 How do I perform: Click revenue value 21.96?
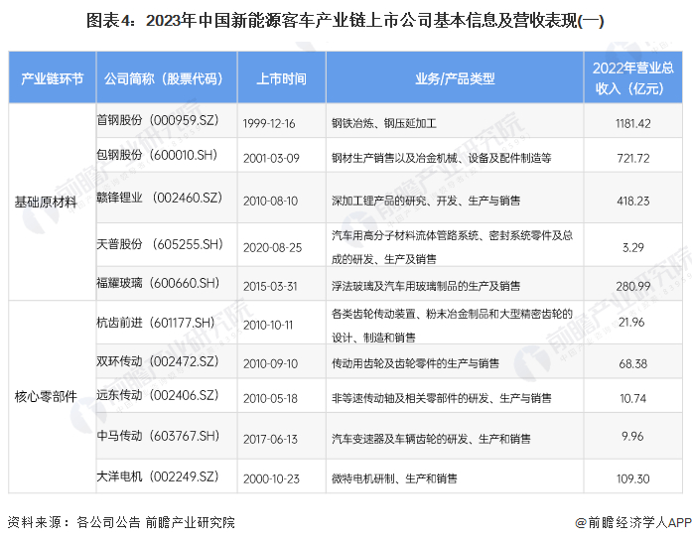(631, 323)
